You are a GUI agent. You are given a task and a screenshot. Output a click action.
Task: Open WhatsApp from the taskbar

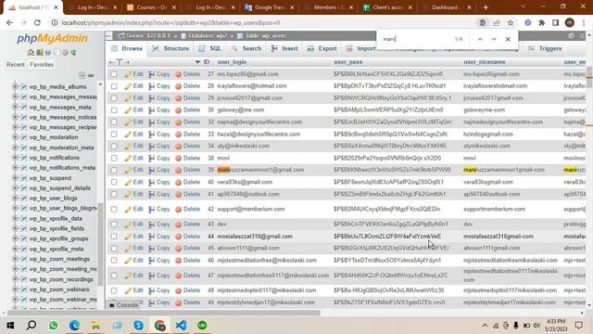point(54,326)
